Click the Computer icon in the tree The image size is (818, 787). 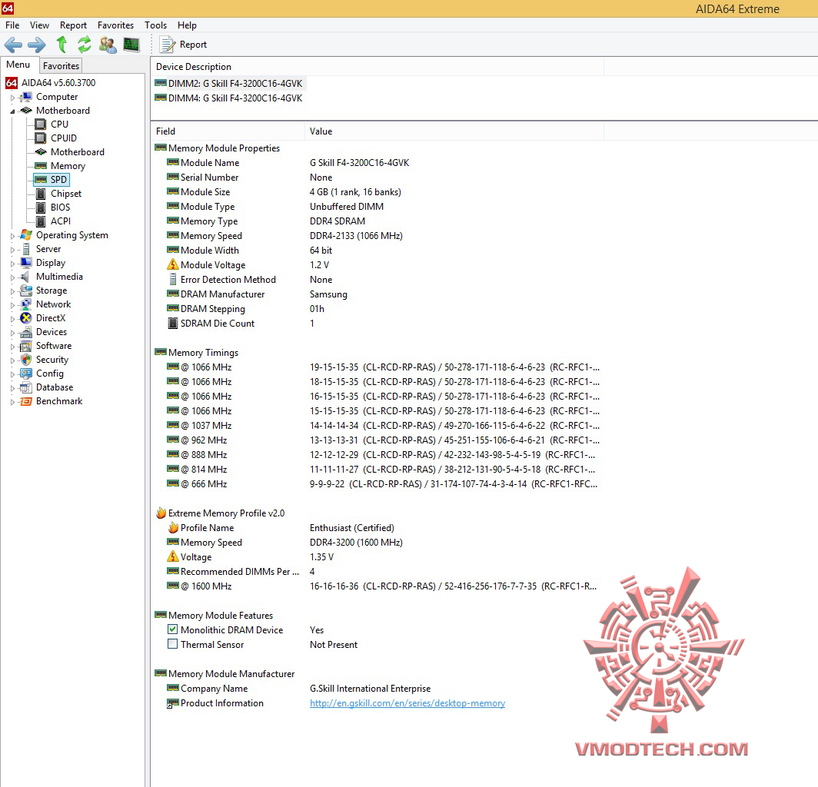point(25,97)
